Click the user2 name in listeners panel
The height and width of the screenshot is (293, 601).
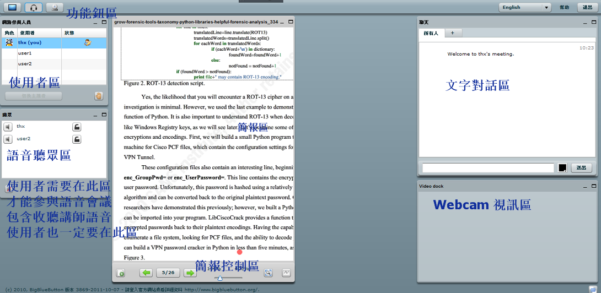coord(23,139)
